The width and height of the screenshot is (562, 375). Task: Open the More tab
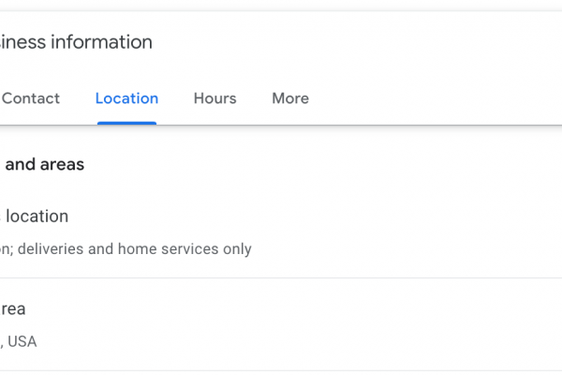pyautogui.click(x=290, y=98)
